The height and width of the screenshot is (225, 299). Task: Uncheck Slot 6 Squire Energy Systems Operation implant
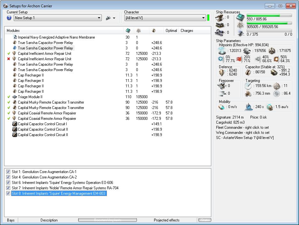pyautogui.click(x=8, y=183)
